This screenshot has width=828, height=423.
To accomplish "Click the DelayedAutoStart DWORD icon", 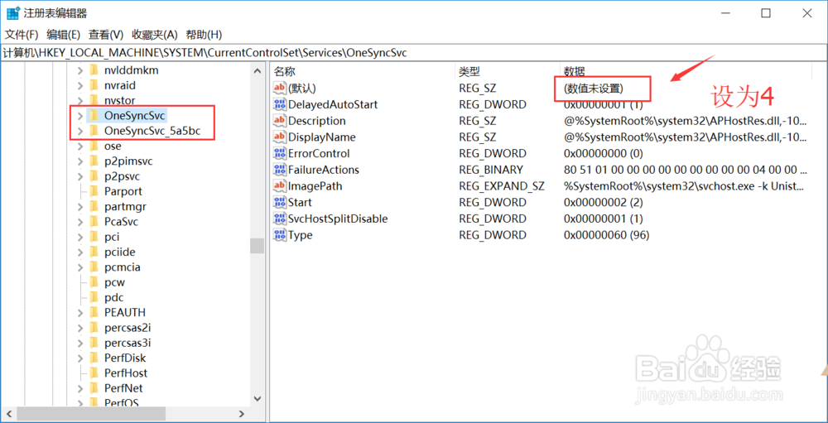I will (x=279, y=104).
